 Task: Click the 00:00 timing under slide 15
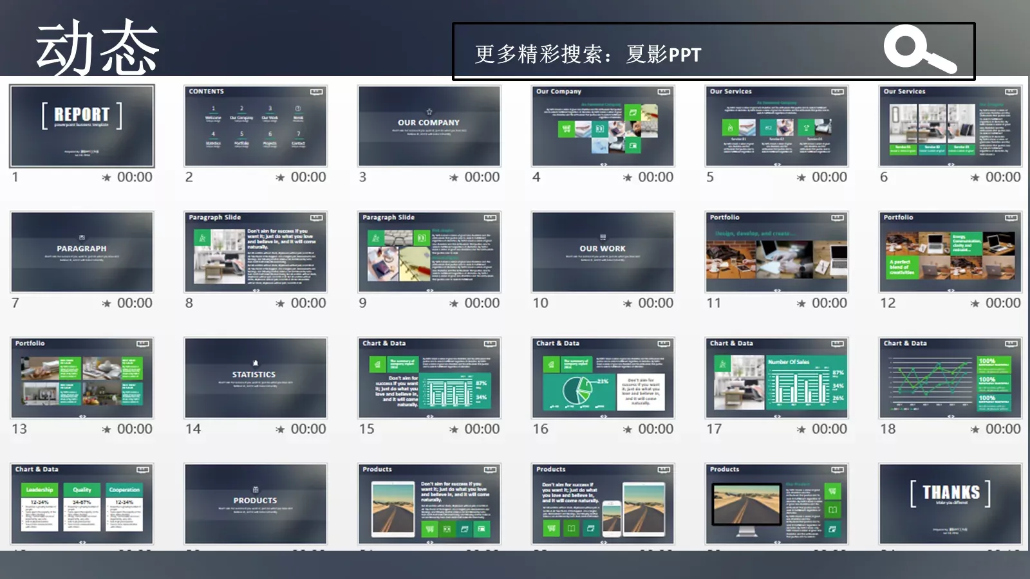[482, 429]
